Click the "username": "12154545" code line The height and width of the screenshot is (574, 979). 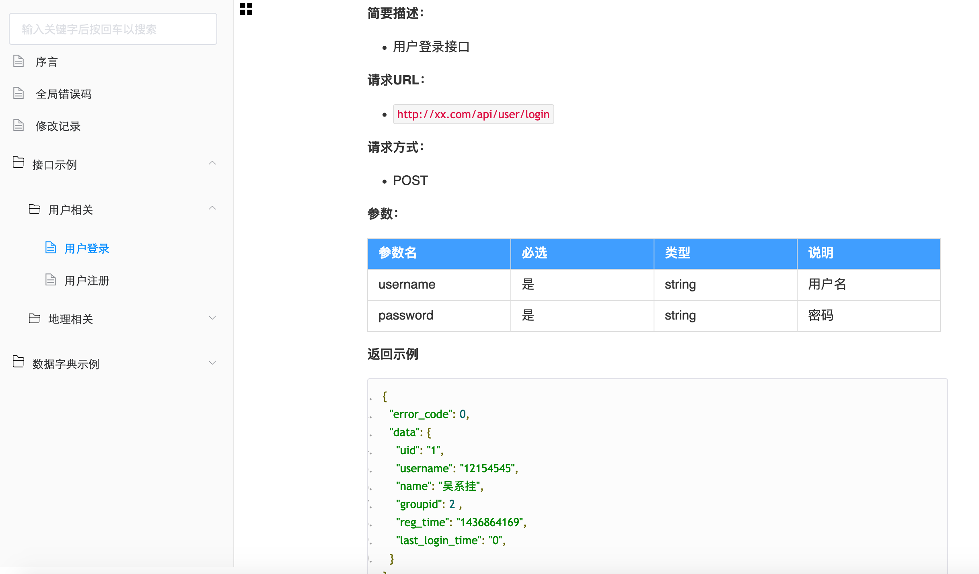click(x=457, y=468)
